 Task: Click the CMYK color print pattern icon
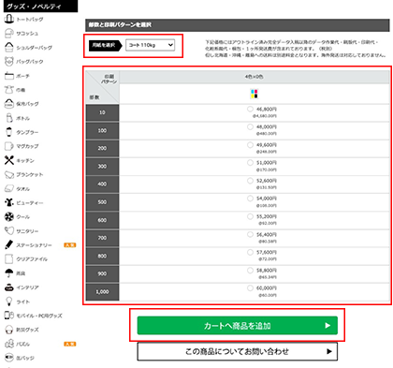coord(255,94)
